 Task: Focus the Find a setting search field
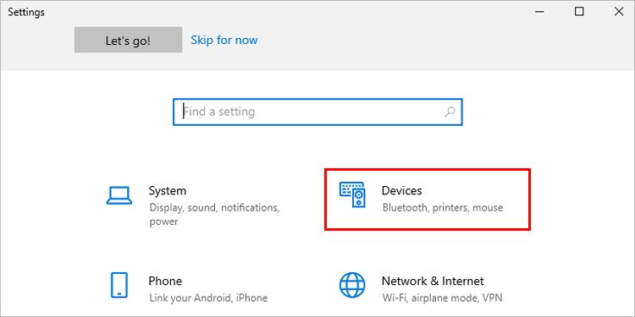tap(317, 112)
